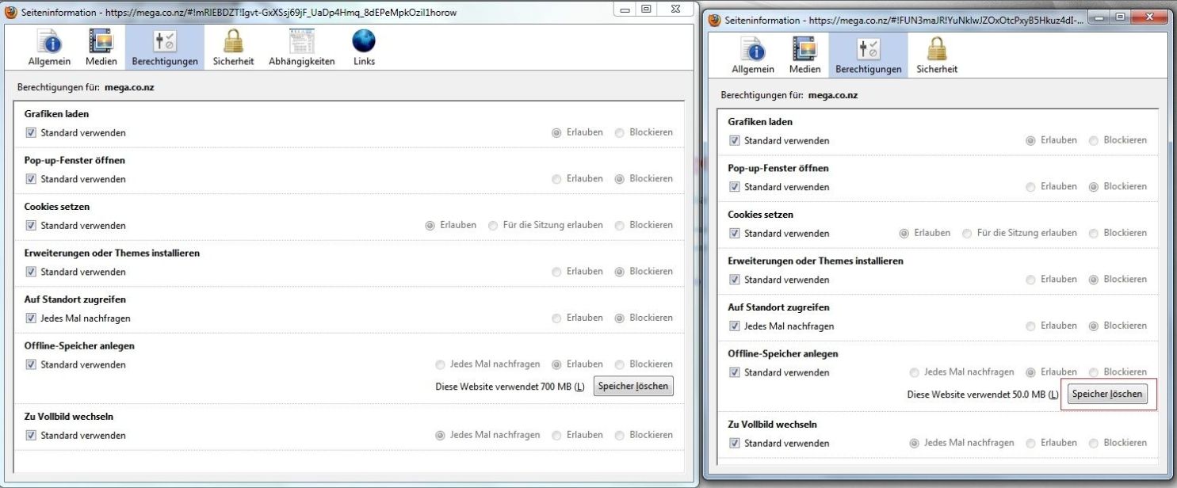The height and width of the screenshot is (488, 1177).
Task: Toggle Offline-Speicher Standard checkbox, right window
Action: coord(736,373)
